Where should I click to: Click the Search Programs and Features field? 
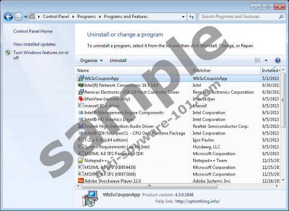click(237, 17)
